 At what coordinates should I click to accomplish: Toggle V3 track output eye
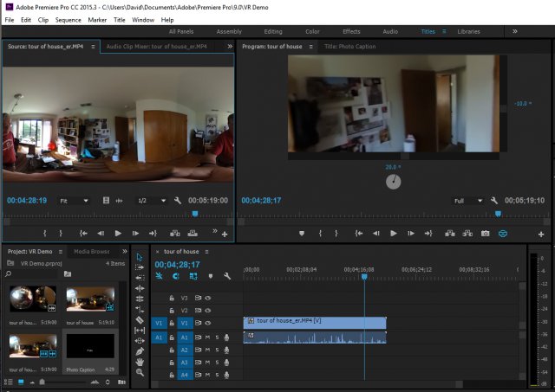pos(208,298)
